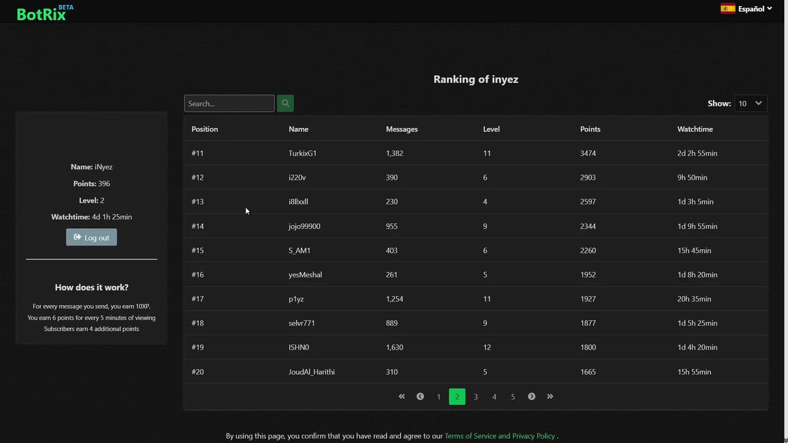Go to page 3 of ranking
Image resolution: width=788 pixels, height=443 pixels.
coord(476,397)
